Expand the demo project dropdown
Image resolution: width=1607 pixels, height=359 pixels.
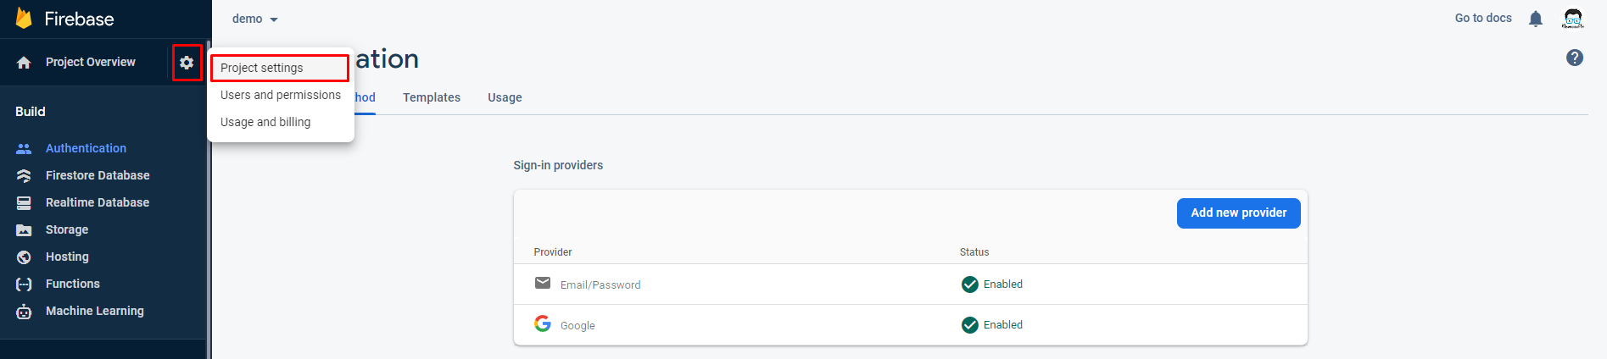pyautogui.click(x=255, y=19)
